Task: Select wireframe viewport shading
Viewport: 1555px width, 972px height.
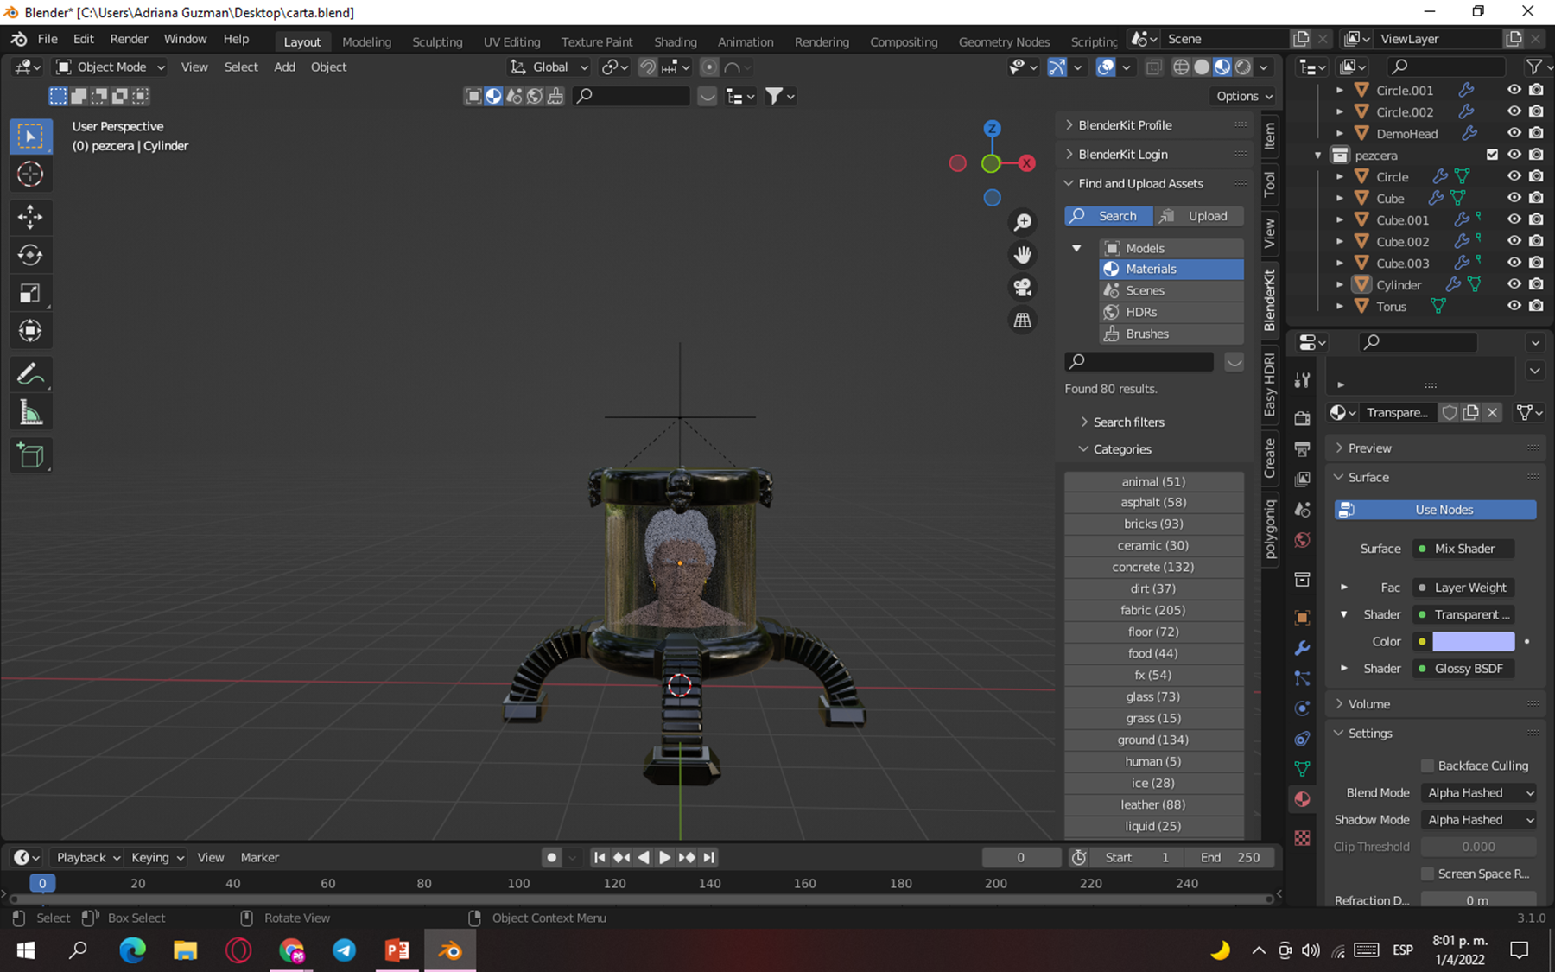Action: pos(1181,67)
